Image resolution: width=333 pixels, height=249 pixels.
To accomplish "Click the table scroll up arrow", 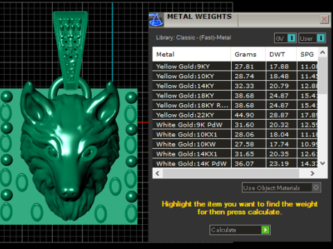I will tap(323, 53).
